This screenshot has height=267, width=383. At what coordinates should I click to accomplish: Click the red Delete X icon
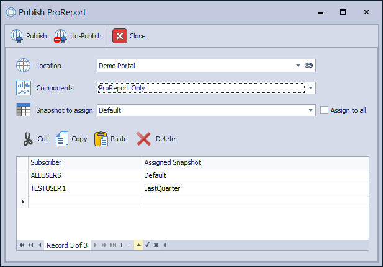coord(143,139)
